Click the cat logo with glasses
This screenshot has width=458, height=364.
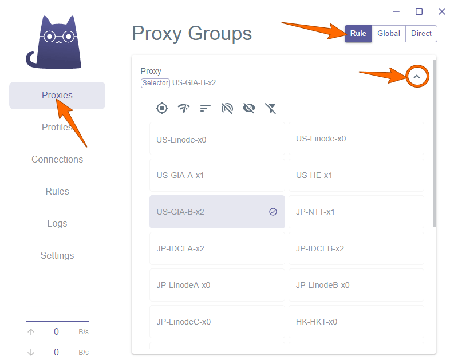coord(54,42)
